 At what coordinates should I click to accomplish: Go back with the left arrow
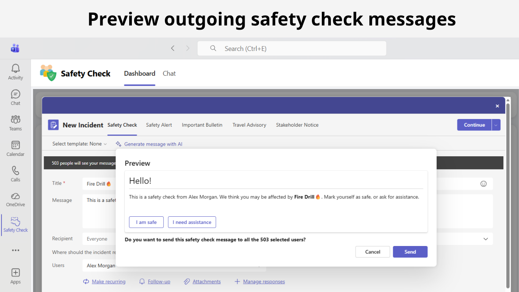[x=173, y=48]
